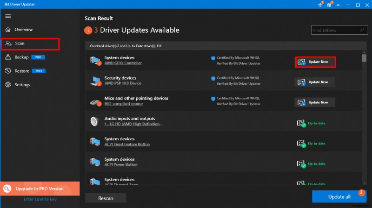Click the Restore clock icon
Viewport: 372px width, 208px height.
(x=8, y=71)
